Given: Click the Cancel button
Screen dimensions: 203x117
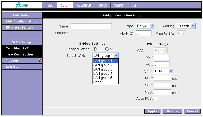Looking at the screenshot, I should tap(192, 111).
